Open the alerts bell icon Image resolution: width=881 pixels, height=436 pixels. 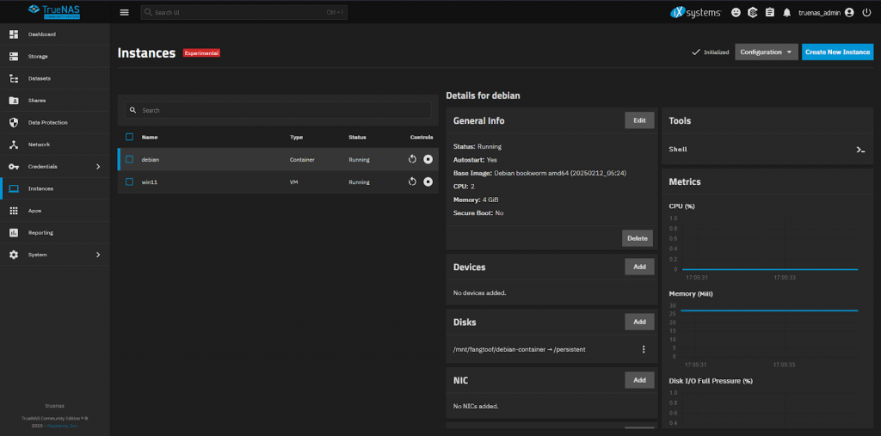click(x=786, y=12)
